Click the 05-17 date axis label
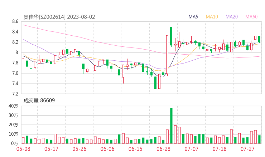Image resolution: width=265 pixels, height=157 pixels. point(51,149)
